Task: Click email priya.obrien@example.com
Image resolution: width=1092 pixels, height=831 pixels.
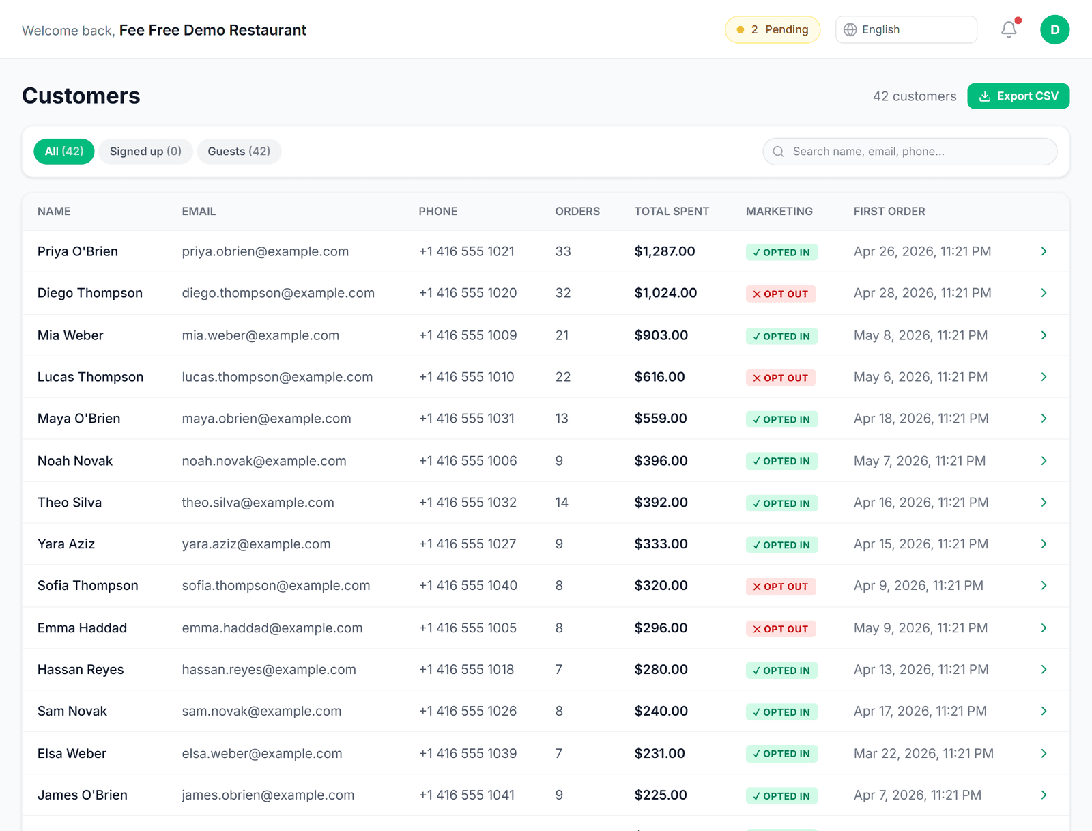Action: click(265, 251)
